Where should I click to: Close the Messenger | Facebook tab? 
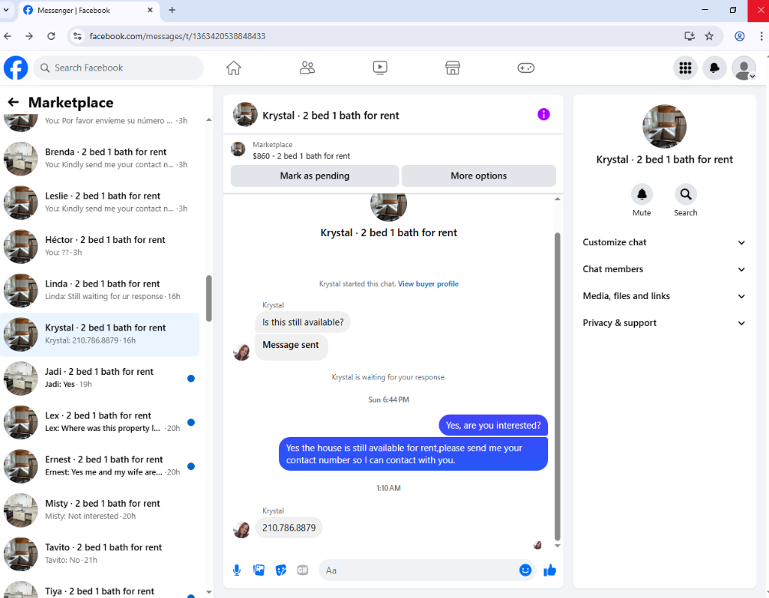click(150, 10)
